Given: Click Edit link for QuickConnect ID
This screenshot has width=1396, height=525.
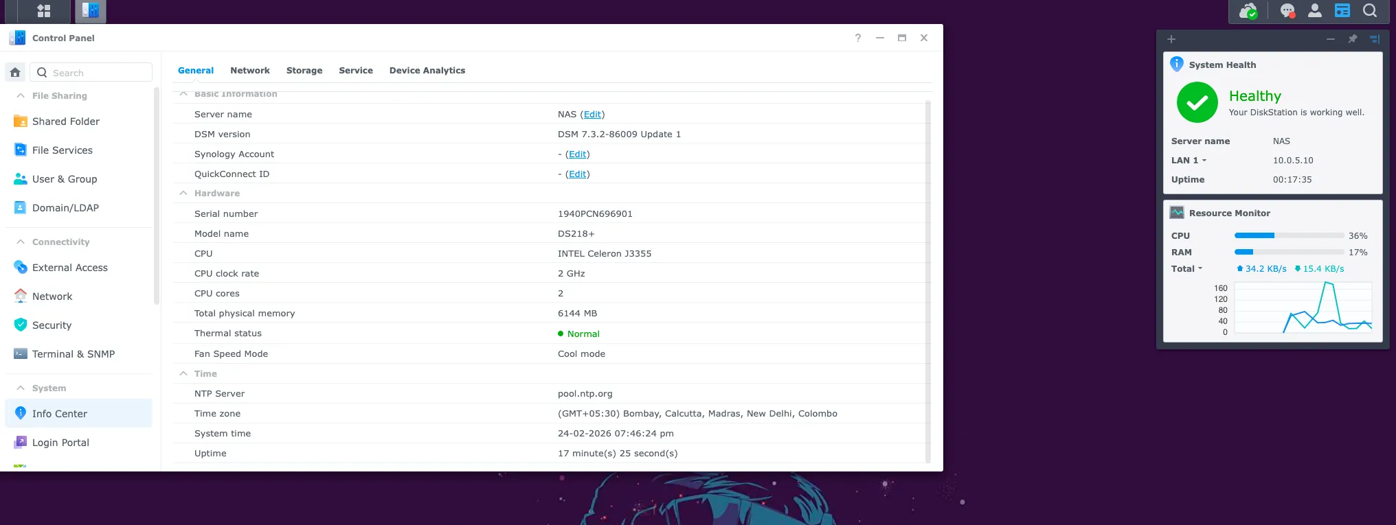Looking at the screenshot, I should point(577,174).
